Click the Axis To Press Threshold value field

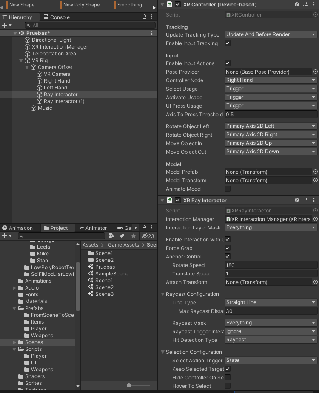click(x=271, y=114)
